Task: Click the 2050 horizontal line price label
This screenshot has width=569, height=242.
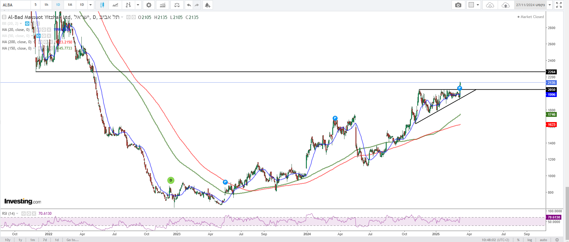Action: (x=551, y=90)
